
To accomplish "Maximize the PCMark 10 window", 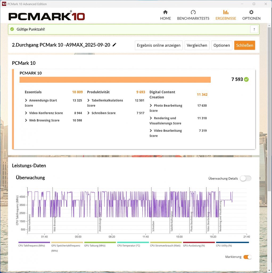I will point(254,4).
